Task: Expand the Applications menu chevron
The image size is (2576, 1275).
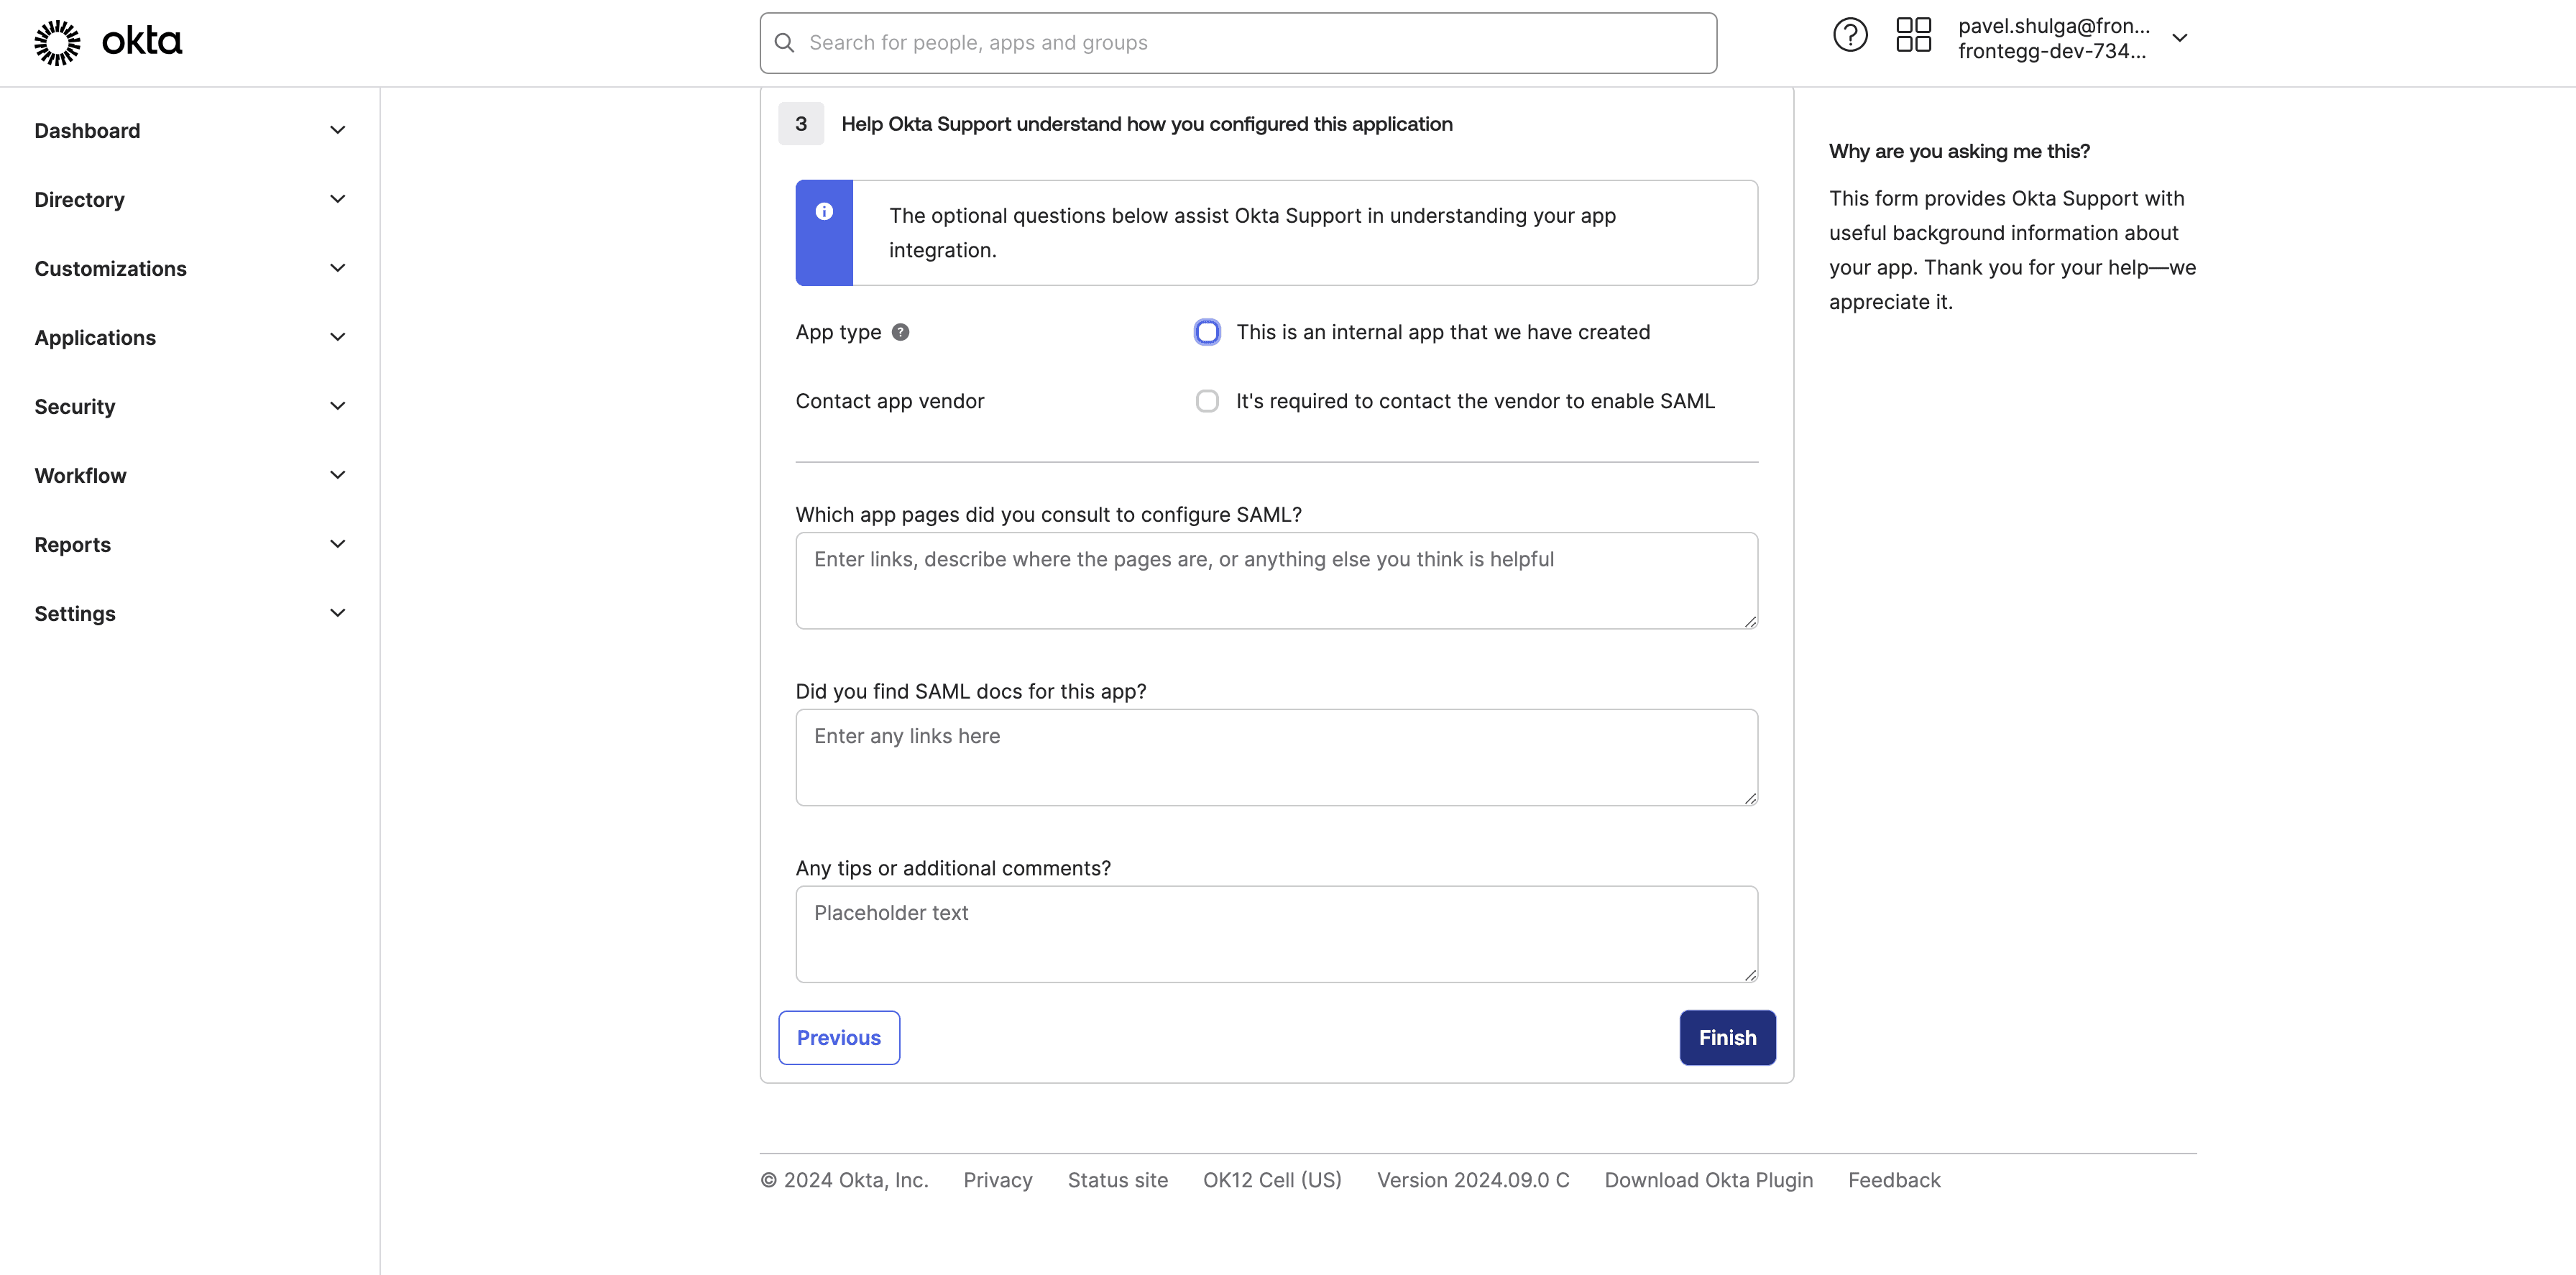Action: (x=338, y=337)
